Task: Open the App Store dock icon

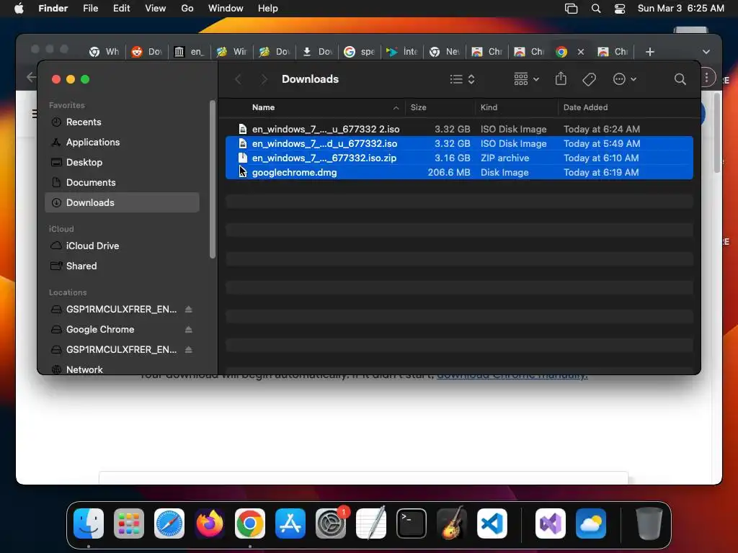Action: coord(290,523)
